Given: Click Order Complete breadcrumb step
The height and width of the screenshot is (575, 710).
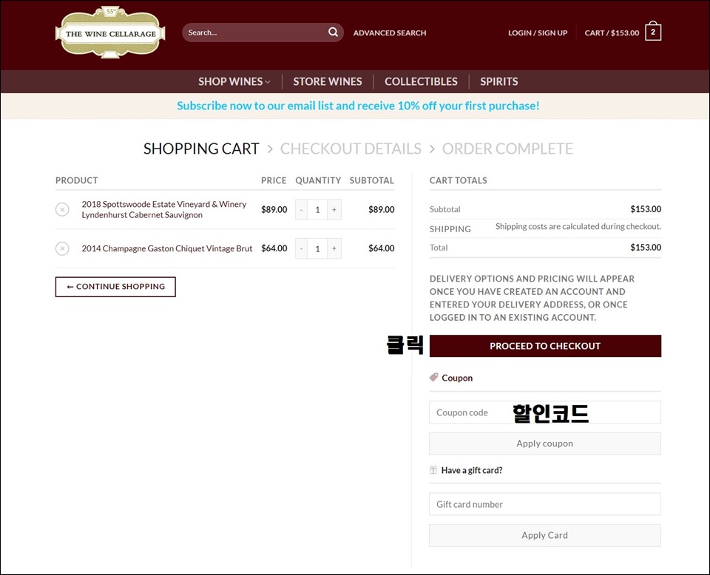Looking at the screenshot, I should [x=507, y=149].
